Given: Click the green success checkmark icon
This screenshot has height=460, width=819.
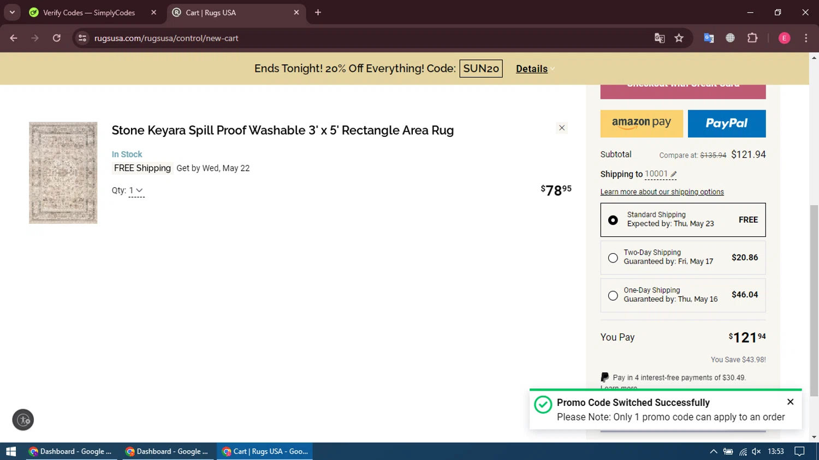Looking at the screenshot, I should 543,405.
